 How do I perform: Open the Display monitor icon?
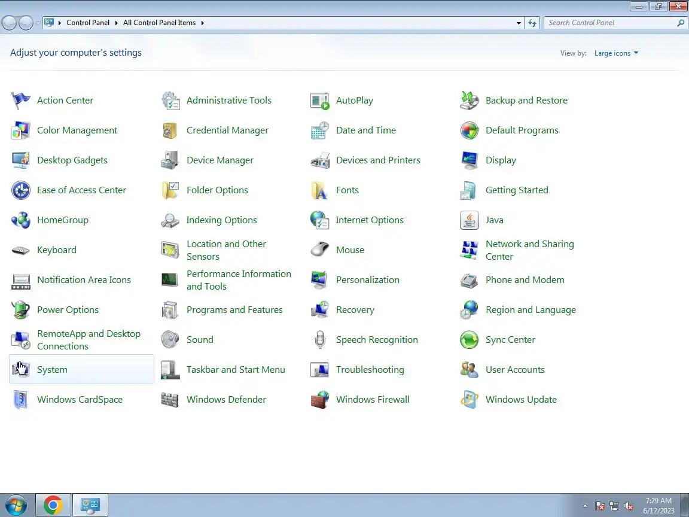point(469,160)
